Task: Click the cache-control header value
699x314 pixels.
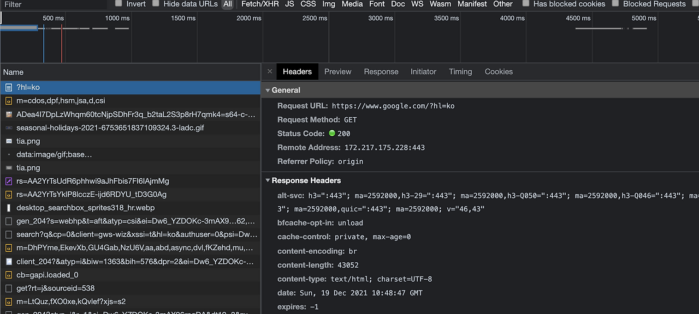Action: pos(372,237)
